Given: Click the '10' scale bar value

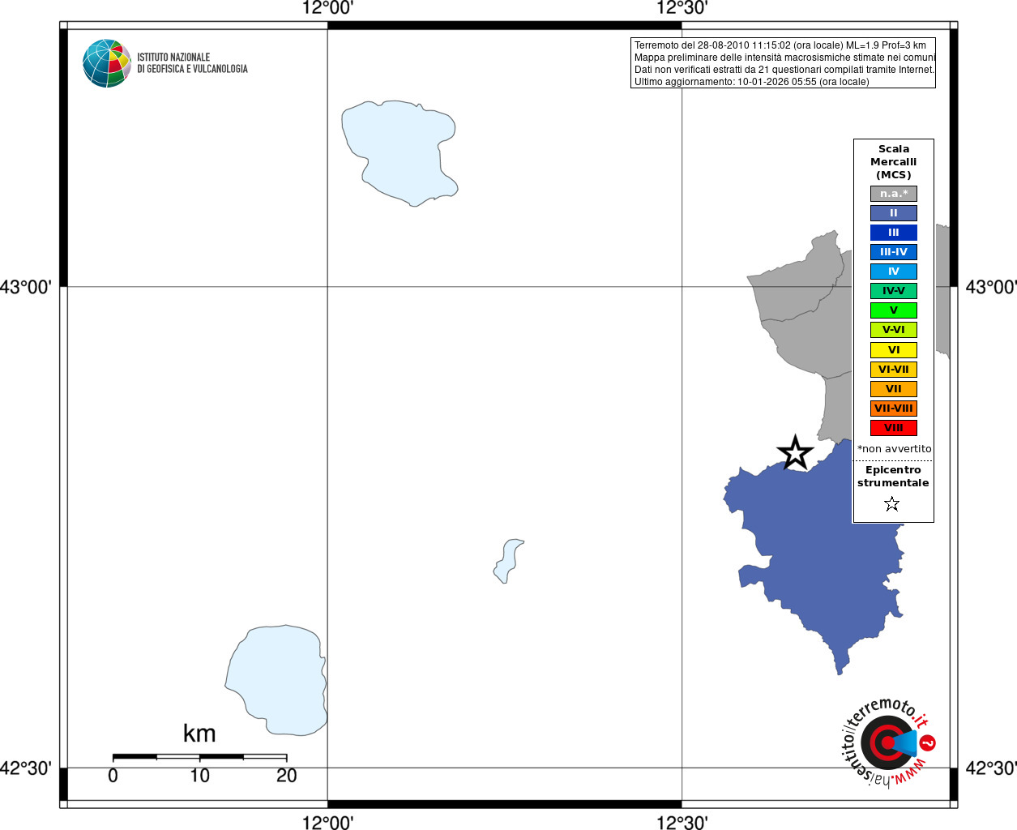Looking at the screenshot, I should tap(200, 776).
